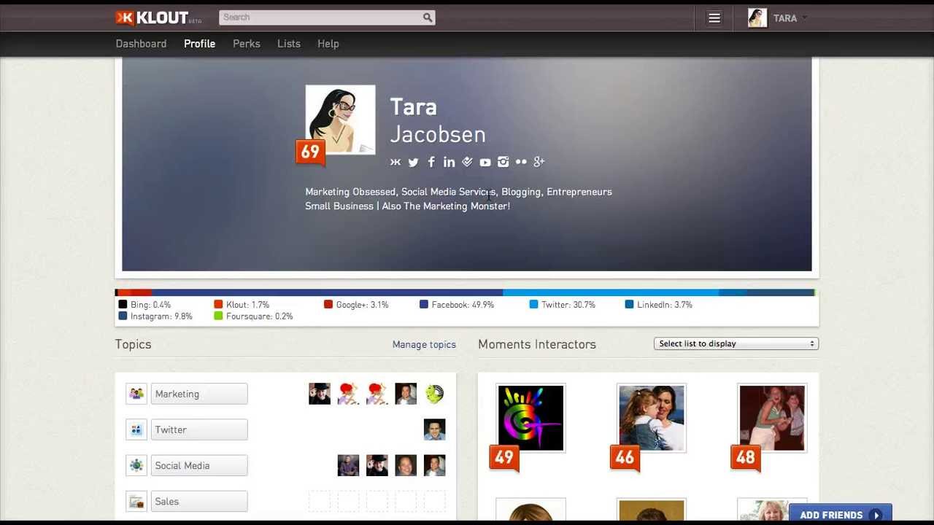
Task: Click the avatar in the Twitter topic row
Action: tap(434, 429)
